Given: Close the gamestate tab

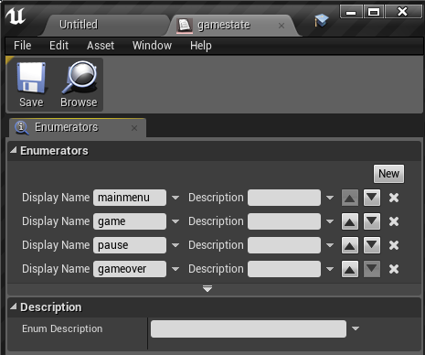Looking at the screenshot, I should (x=282, y=26).
